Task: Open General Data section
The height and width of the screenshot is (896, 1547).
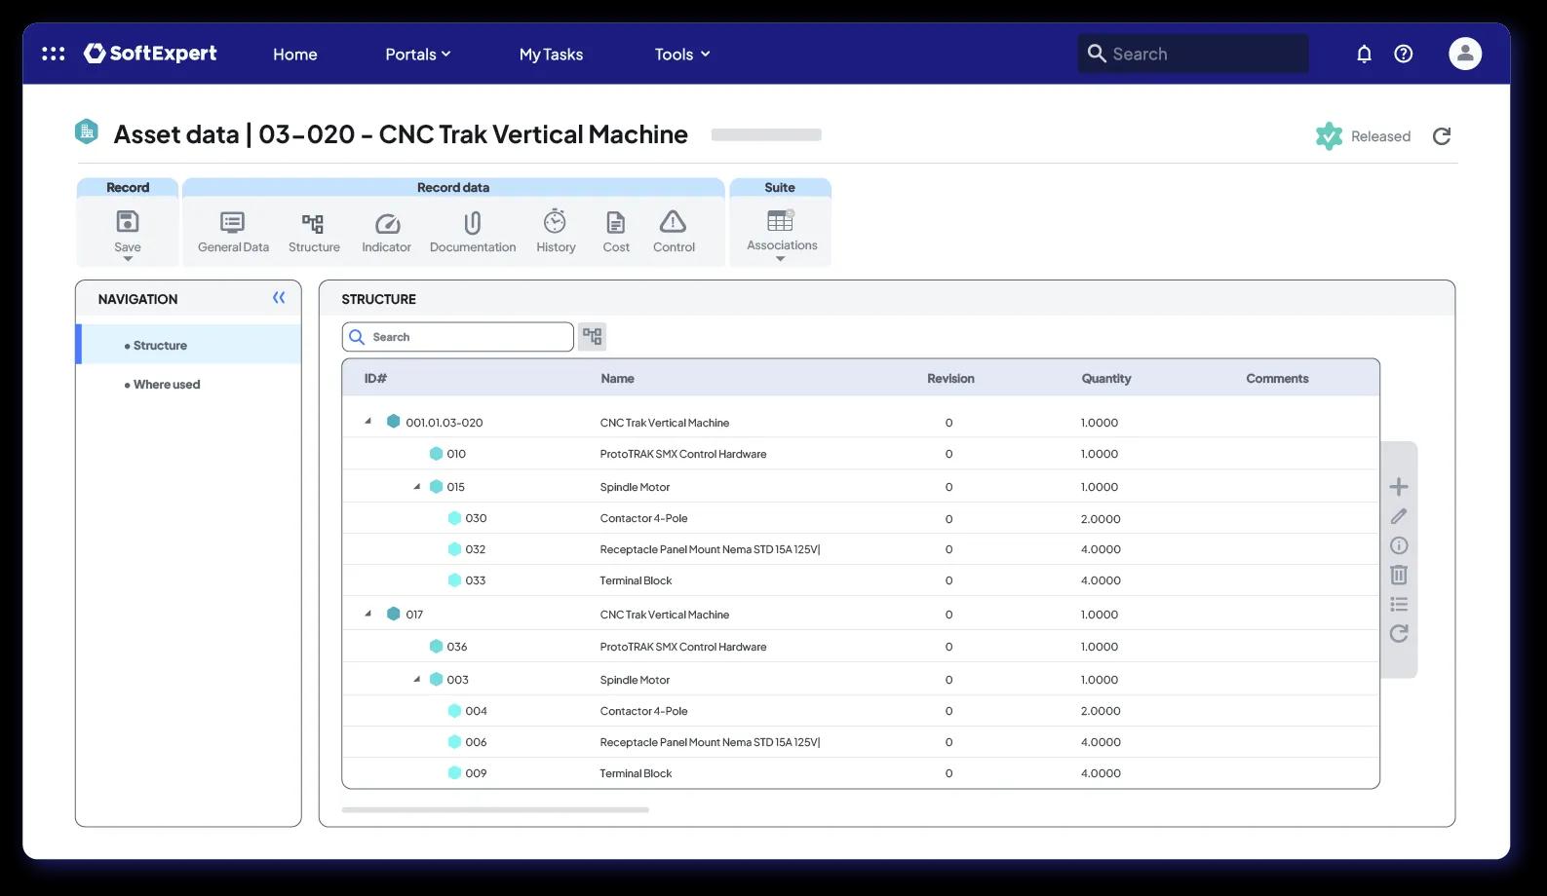Action: click(233, 232)
